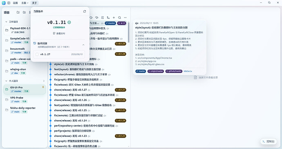
Task: Open the psdk---clever-cal project
Action: tap(20, 61)
